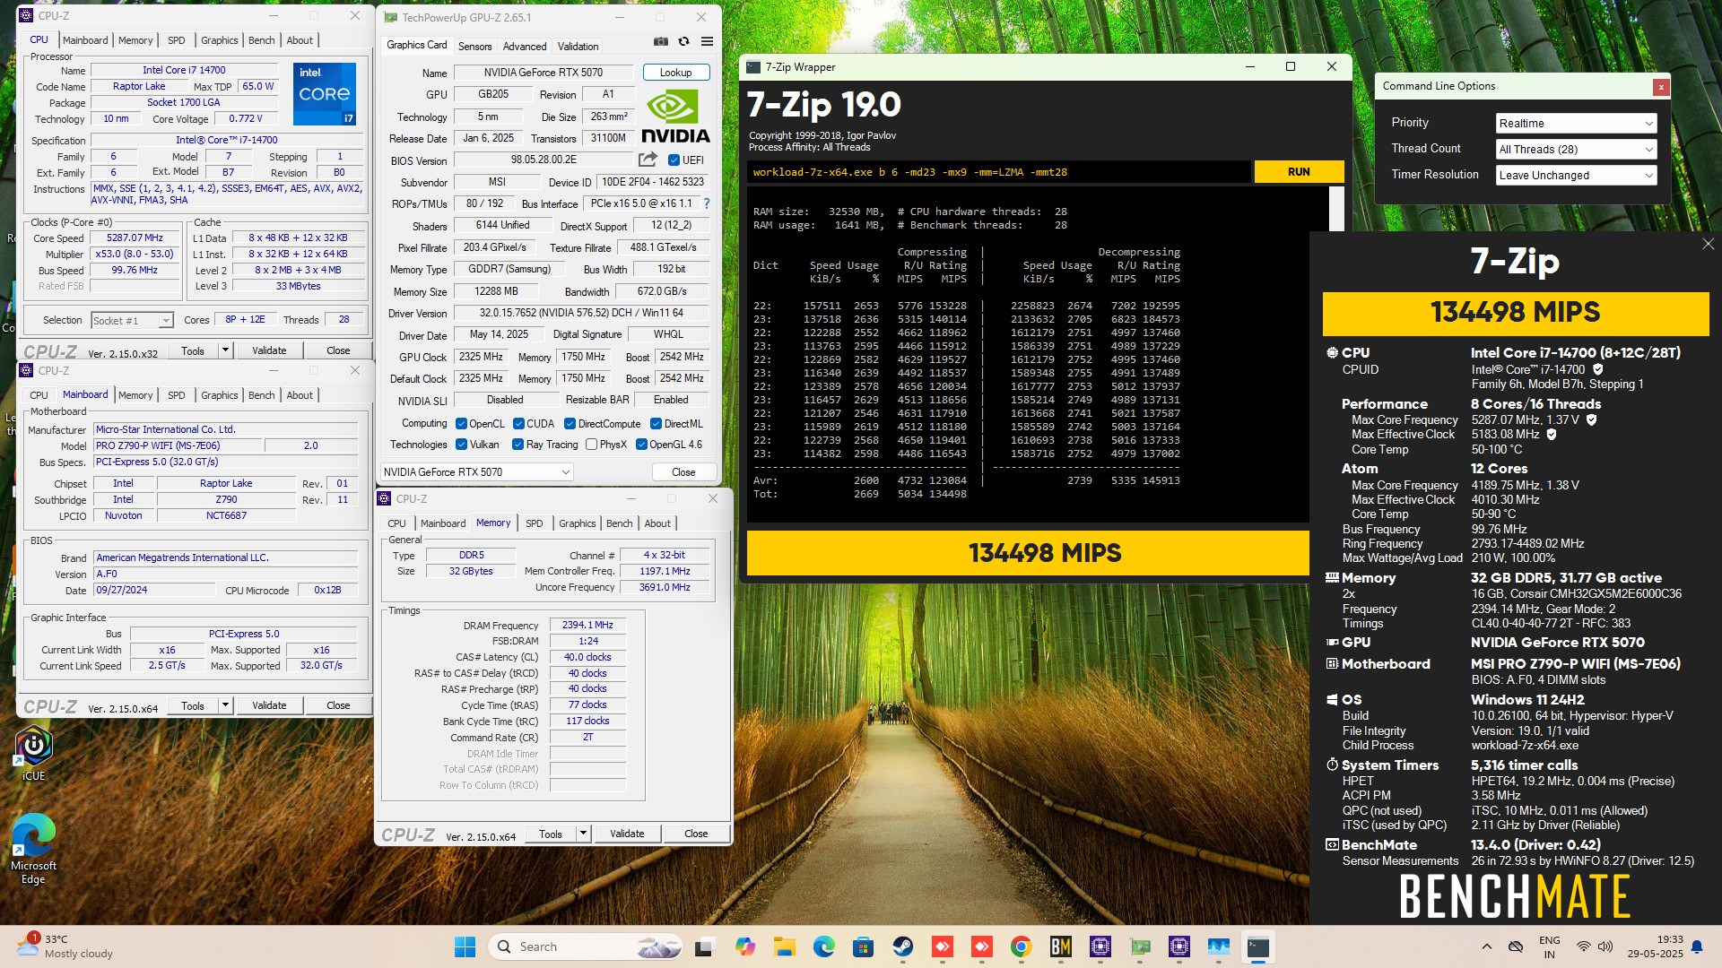The width and height of the screenshot is (1722, 968).
Task: Click the Bus Interface question mark icon
Action: point(707,203)
